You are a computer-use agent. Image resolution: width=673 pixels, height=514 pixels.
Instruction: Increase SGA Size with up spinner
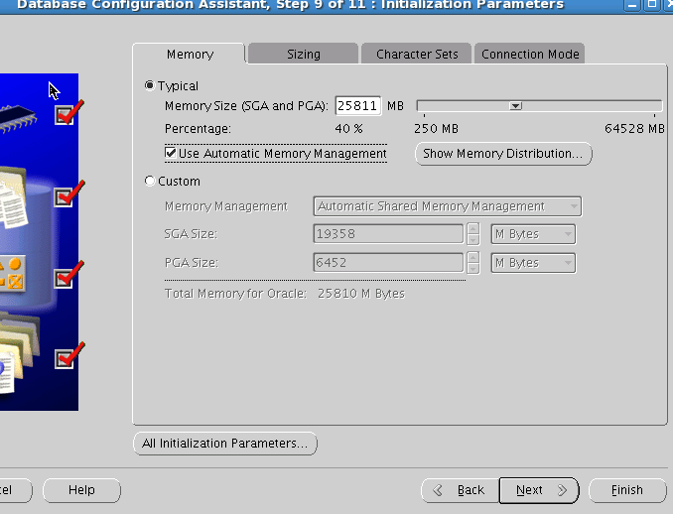click(473, 228)
